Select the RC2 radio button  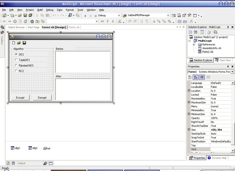tap(16, 71)
